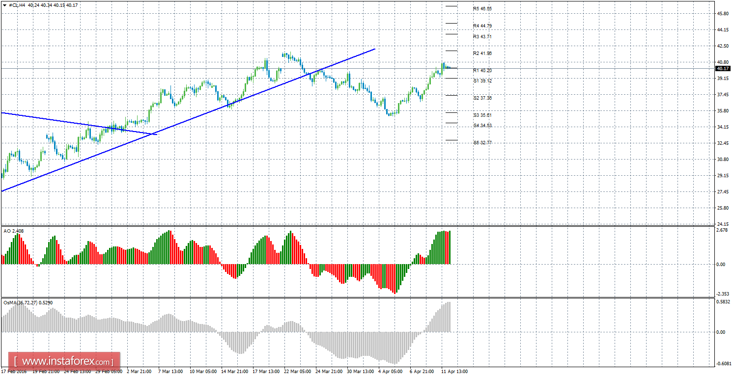Click the 35.80 price axis value
The image size is (734, 377).
click(x=722, y=111)
